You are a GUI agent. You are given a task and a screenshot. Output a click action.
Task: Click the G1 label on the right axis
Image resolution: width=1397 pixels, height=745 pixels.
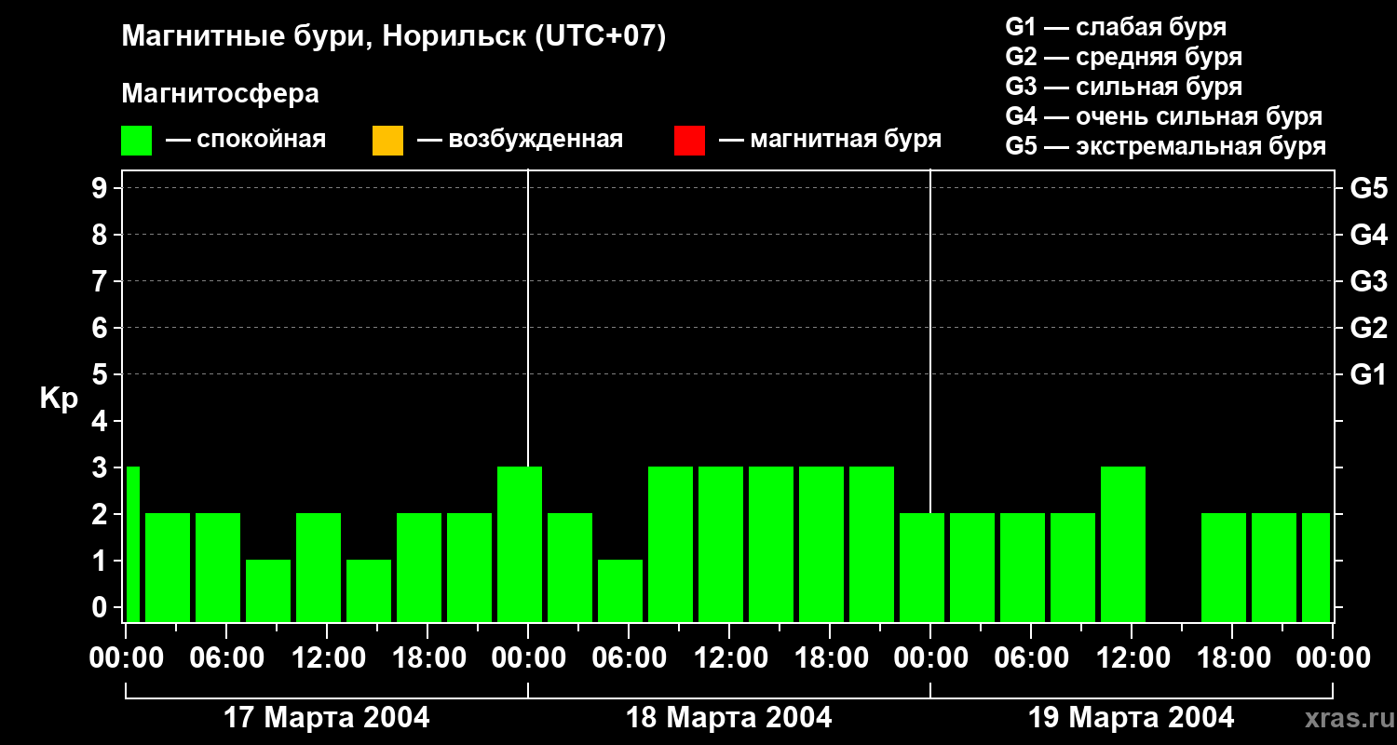(1369, 374)
